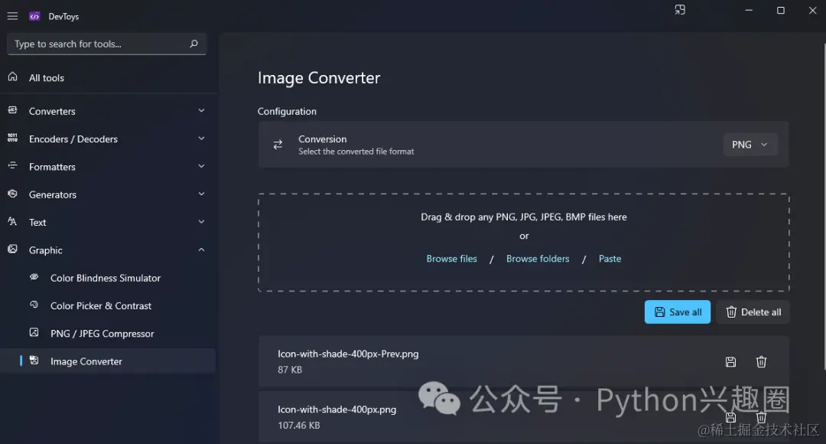
Task: Click the 107.46 KB file size
Action: pyautogui.click(x=299, y=425)
